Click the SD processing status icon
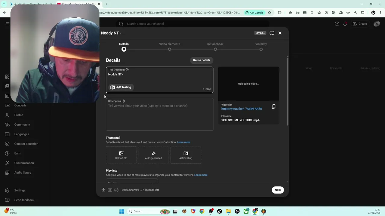 pos(110,190)
